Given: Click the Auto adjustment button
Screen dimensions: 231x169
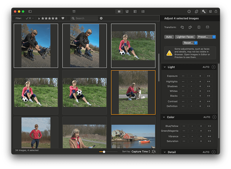Looking at the screenshot, I should [169, 37].
